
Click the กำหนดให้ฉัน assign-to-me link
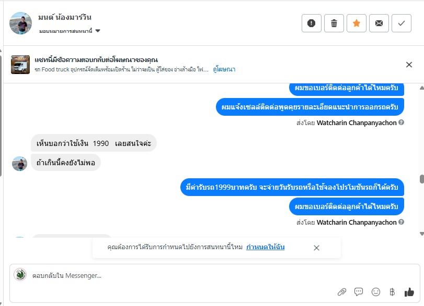pos(266,247)
